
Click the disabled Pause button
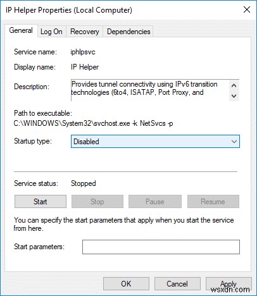155,202
